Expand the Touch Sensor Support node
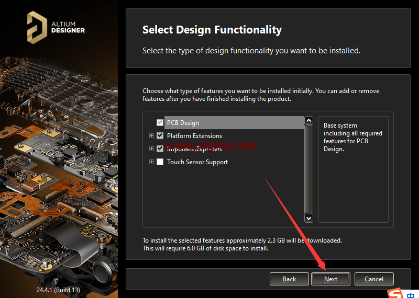The height and width of the screenshot is (298, 419). 151,162
